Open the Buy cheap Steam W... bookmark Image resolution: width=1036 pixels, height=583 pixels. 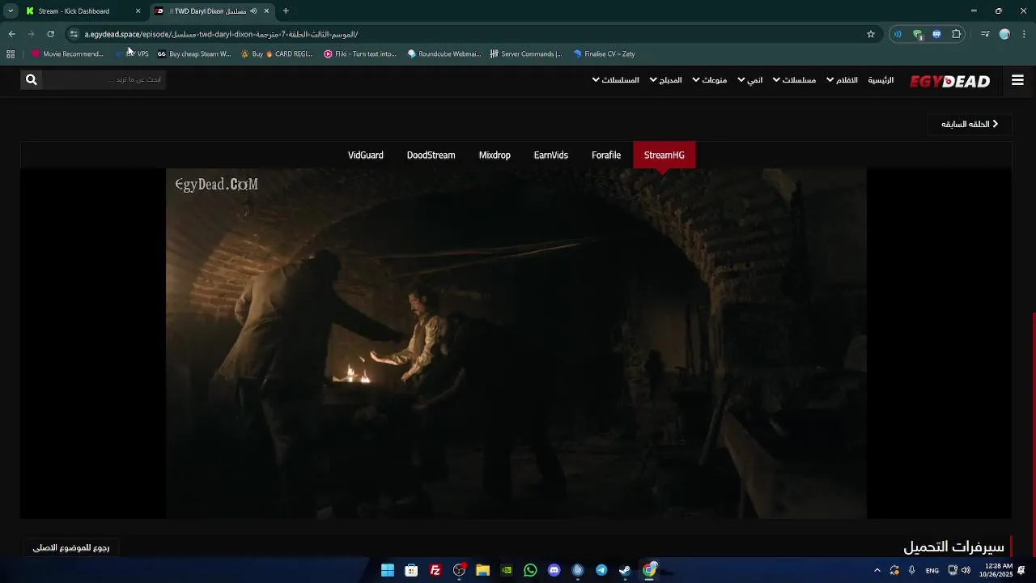pos(193,54)
